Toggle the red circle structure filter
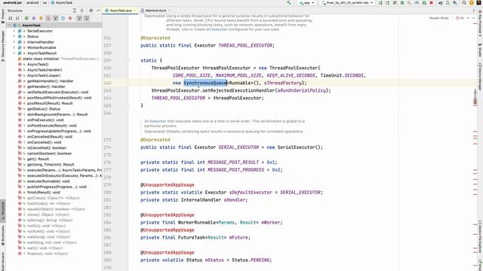The width and height of the screenshot is (483, 271). pyautogui.click(x=70, y=18)
